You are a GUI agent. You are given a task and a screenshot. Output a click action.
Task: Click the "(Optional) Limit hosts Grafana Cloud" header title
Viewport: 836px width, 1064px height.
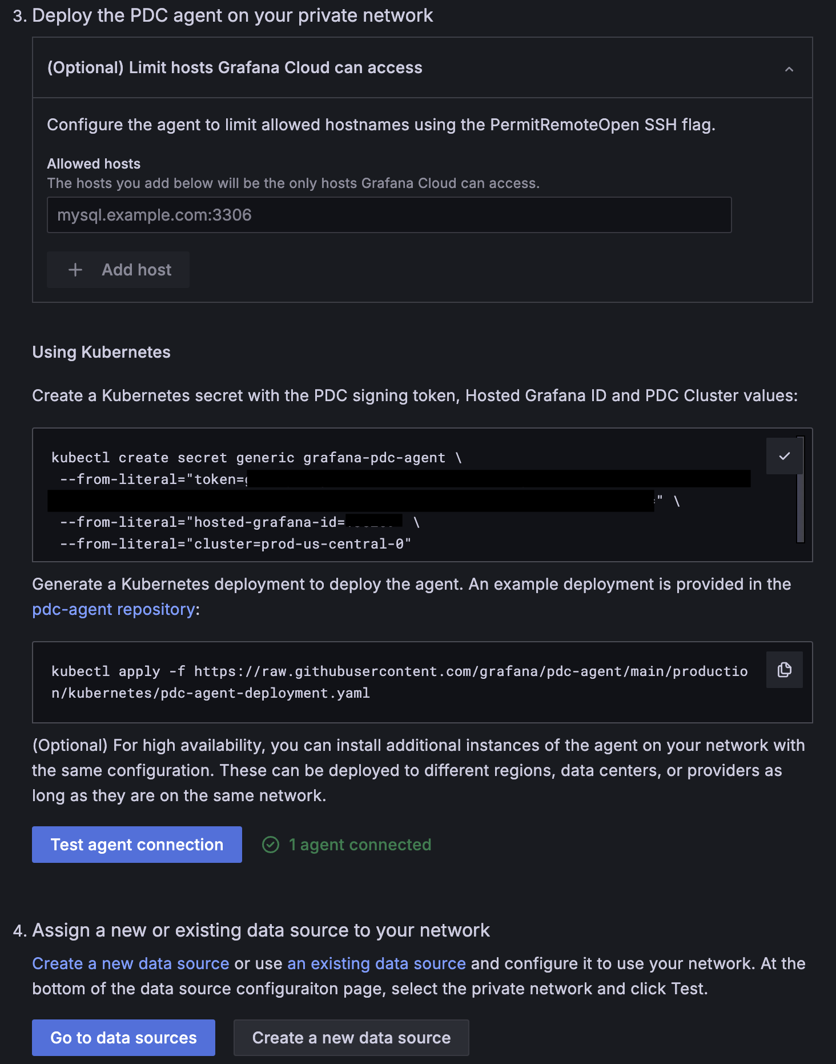[235, 67]
